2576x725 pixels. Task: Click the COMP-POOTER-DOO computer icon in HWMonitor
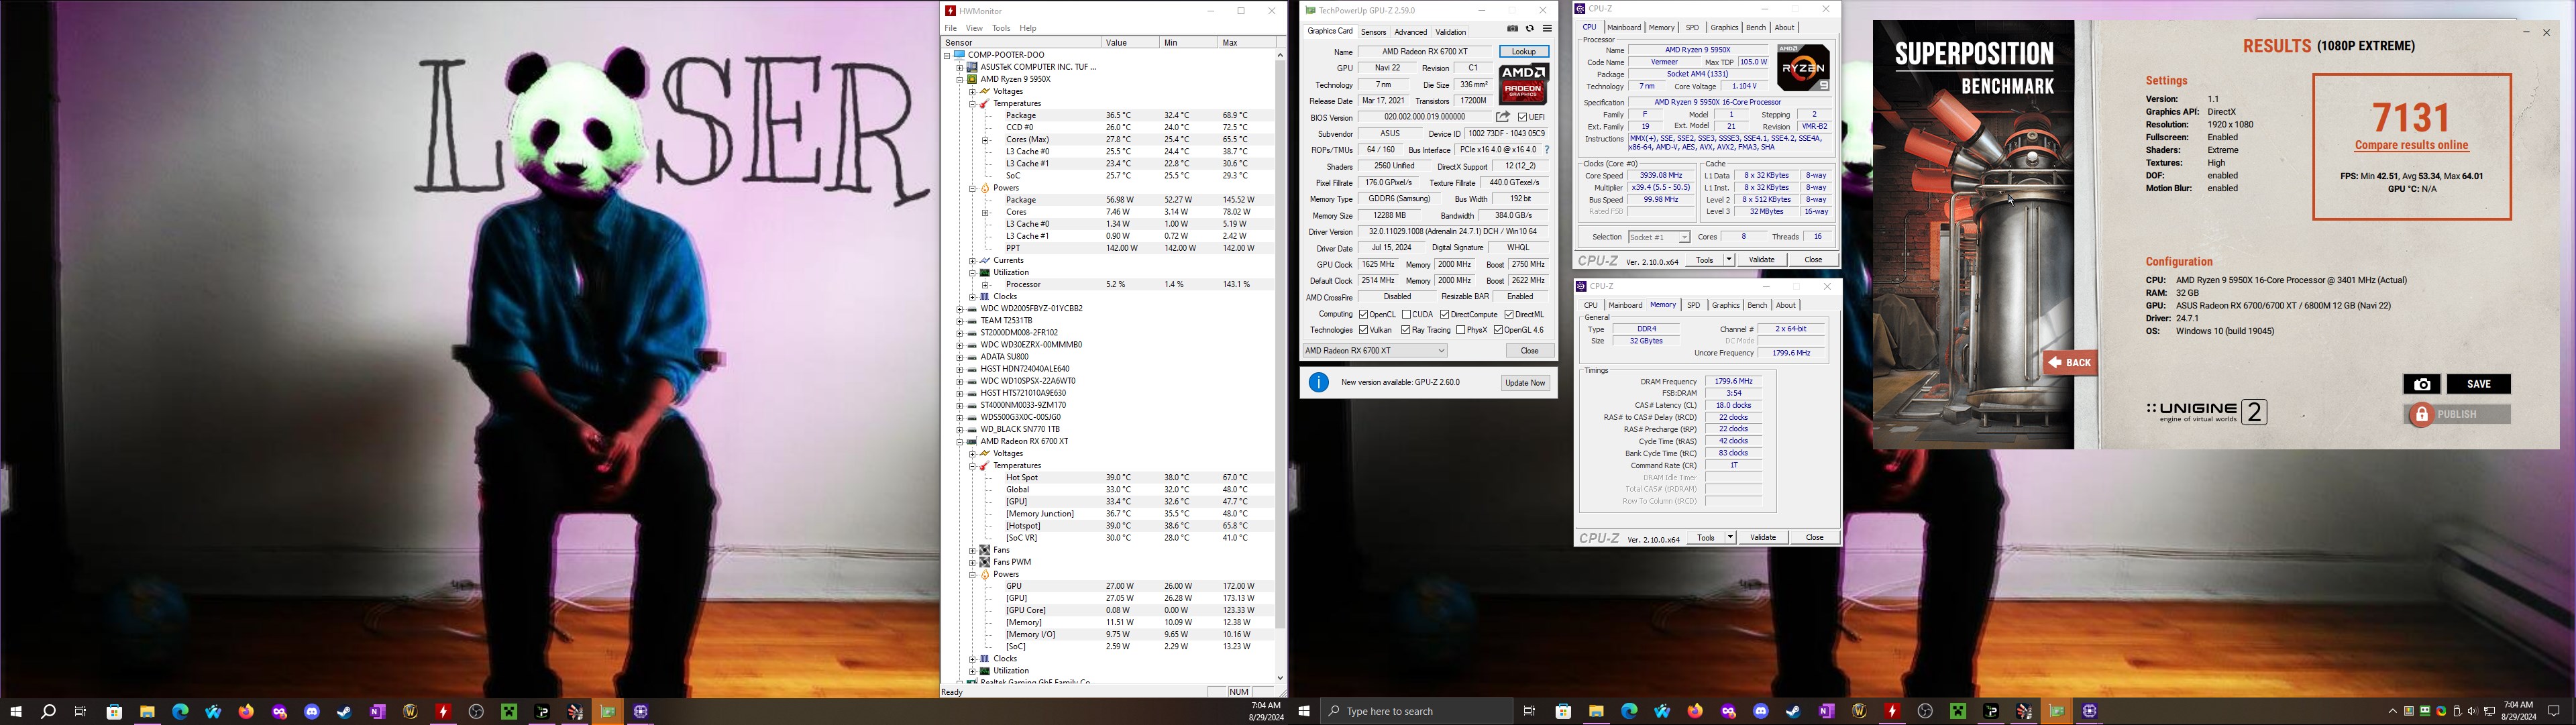coord(960,55)
